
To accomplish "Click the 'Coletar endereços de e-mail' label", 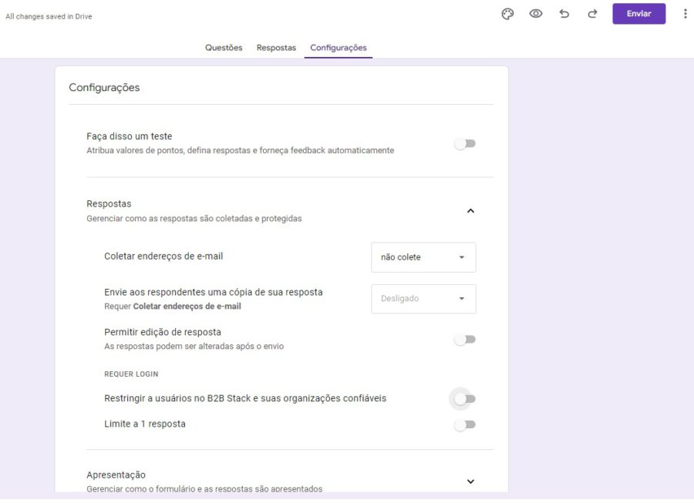I will pos(163,256).
